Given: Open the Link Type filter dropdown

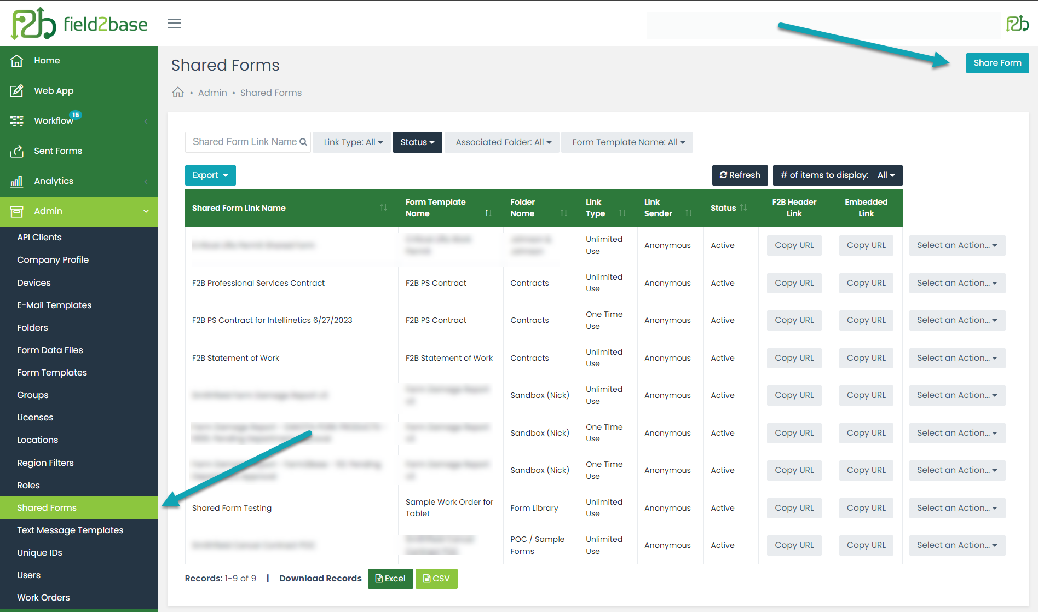Looking at the screenshot, I should (351, 142).
